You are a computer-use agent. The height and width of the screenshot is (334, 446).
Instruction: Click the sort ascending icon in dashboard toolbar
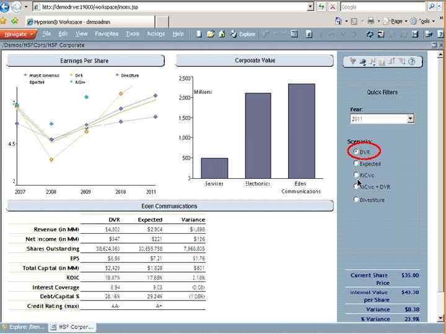(391, 61)
